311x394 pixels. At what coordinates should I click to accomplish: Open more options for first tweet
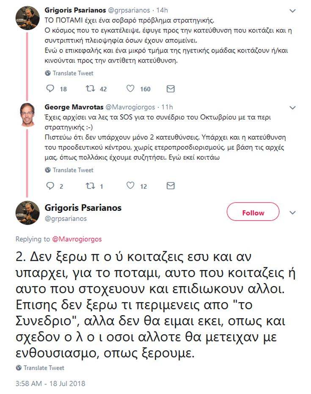click(292, 10)
